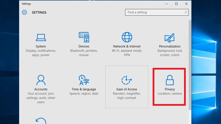Click the Devices category title
Image resolution: width=221 pixels, height=124 pixels.
coord(84,46)
